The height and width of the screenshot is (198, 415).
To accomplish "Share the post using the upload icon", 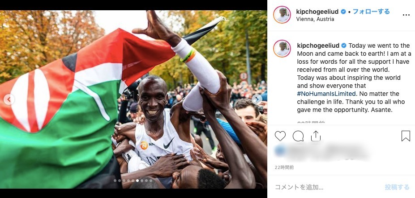I will 316,136.
